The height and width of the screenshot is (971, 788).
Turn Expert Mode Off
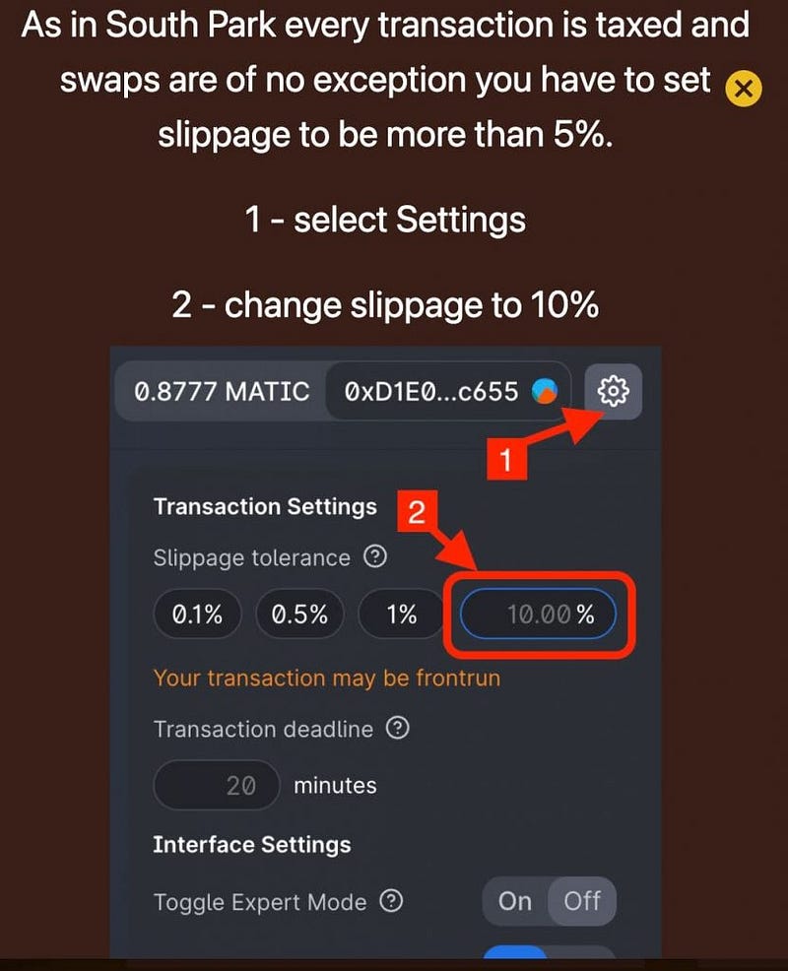point(582,901)
